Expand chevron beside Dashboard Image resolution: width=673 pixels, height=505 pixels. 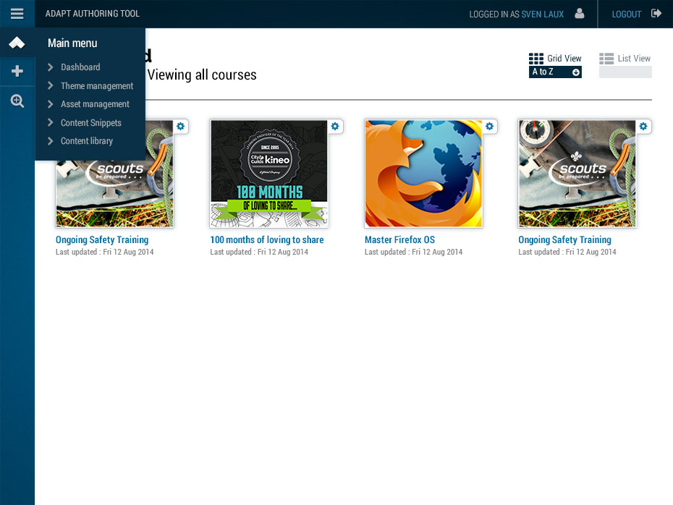tap(51, 67)
